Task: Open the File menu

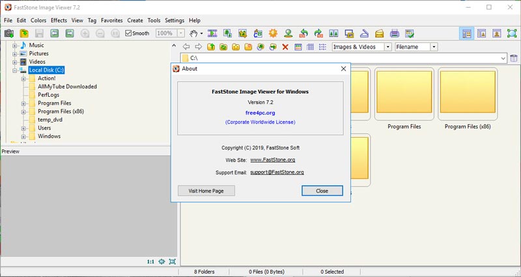Action: (8, 20)
